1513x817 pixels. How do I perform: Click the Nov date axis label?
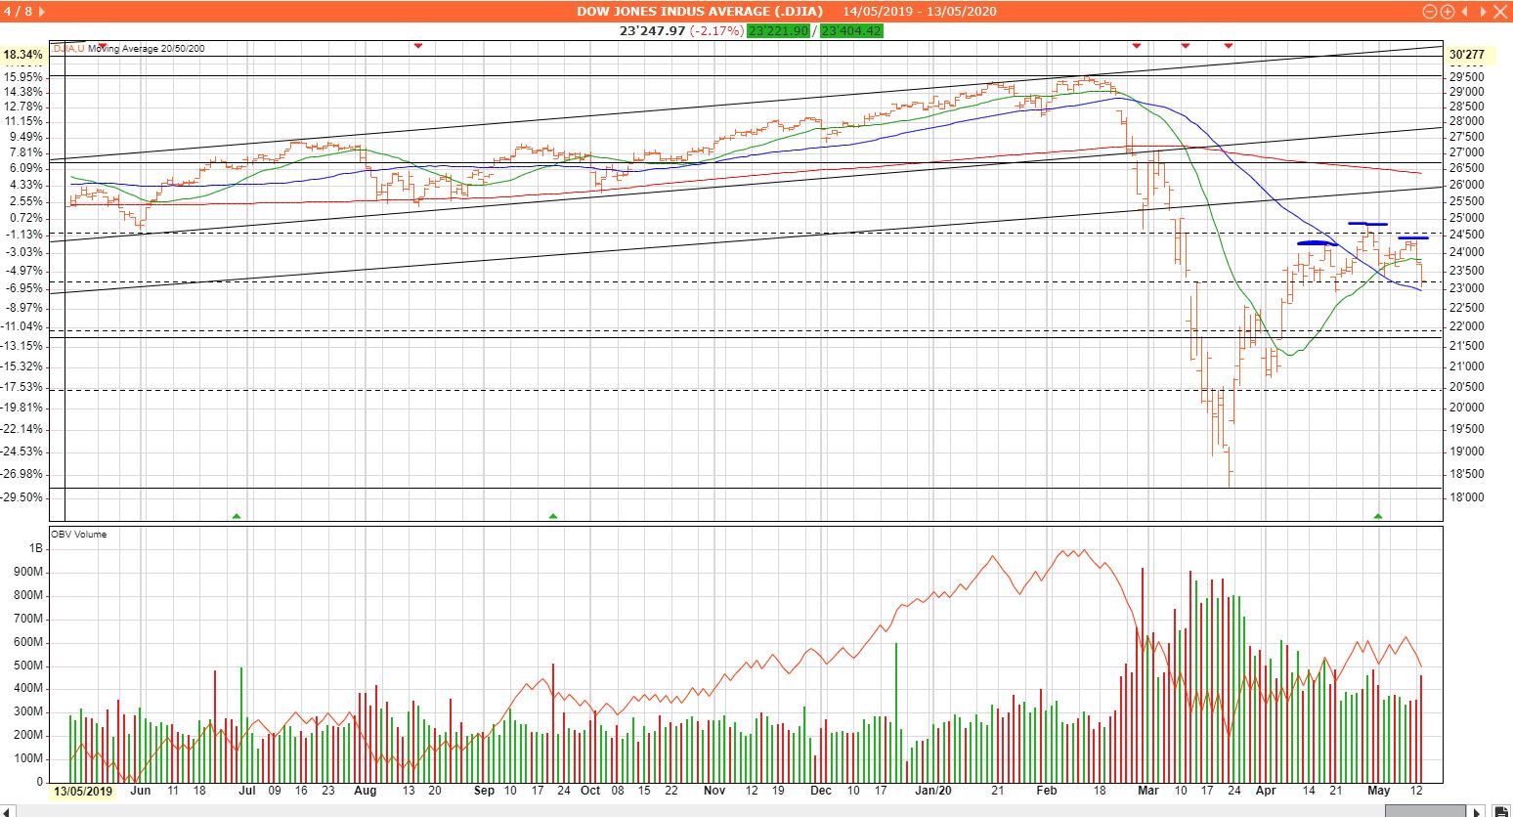coord(714,791)
